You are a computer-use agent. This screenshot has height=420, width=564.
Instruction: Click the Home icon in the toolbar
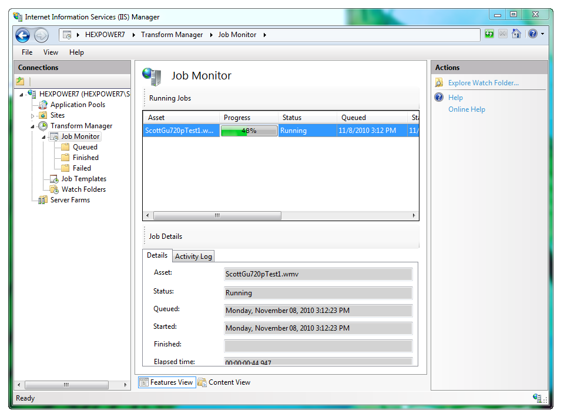[x=516, y=34]
